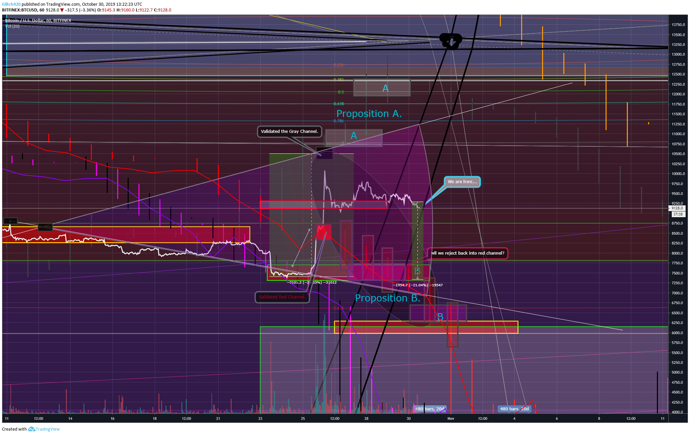Click the 37:38 bar countdown label

(x=678, y=214)
